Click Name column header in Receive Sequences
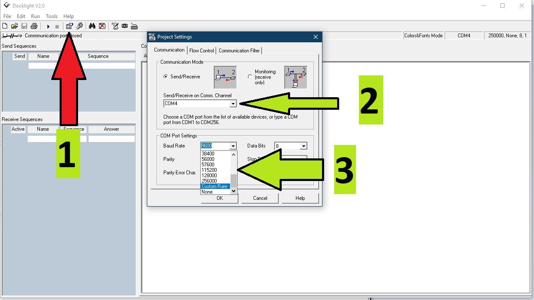Image resolution: width=534 pixels, height=300 pixels. 43,129
